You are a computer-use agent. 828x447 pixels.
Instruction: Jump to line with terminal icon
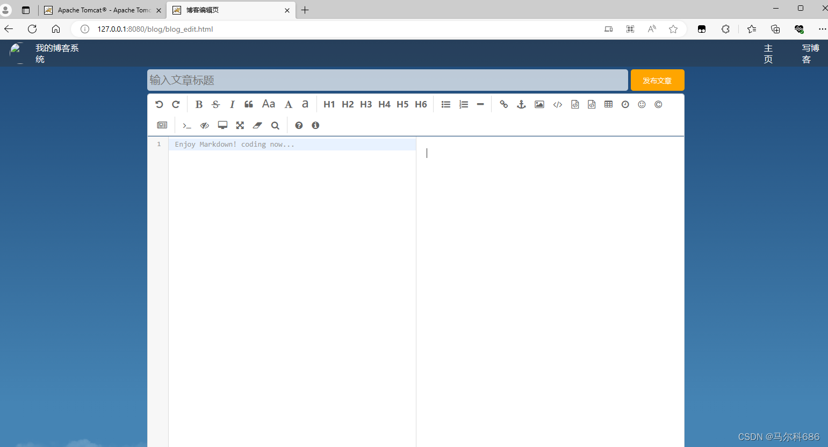187,125
